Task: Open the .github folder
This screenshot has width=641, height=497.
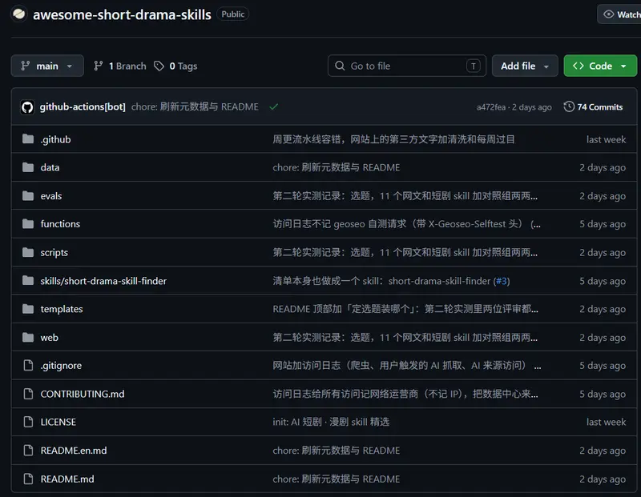Action: (55, 139)
